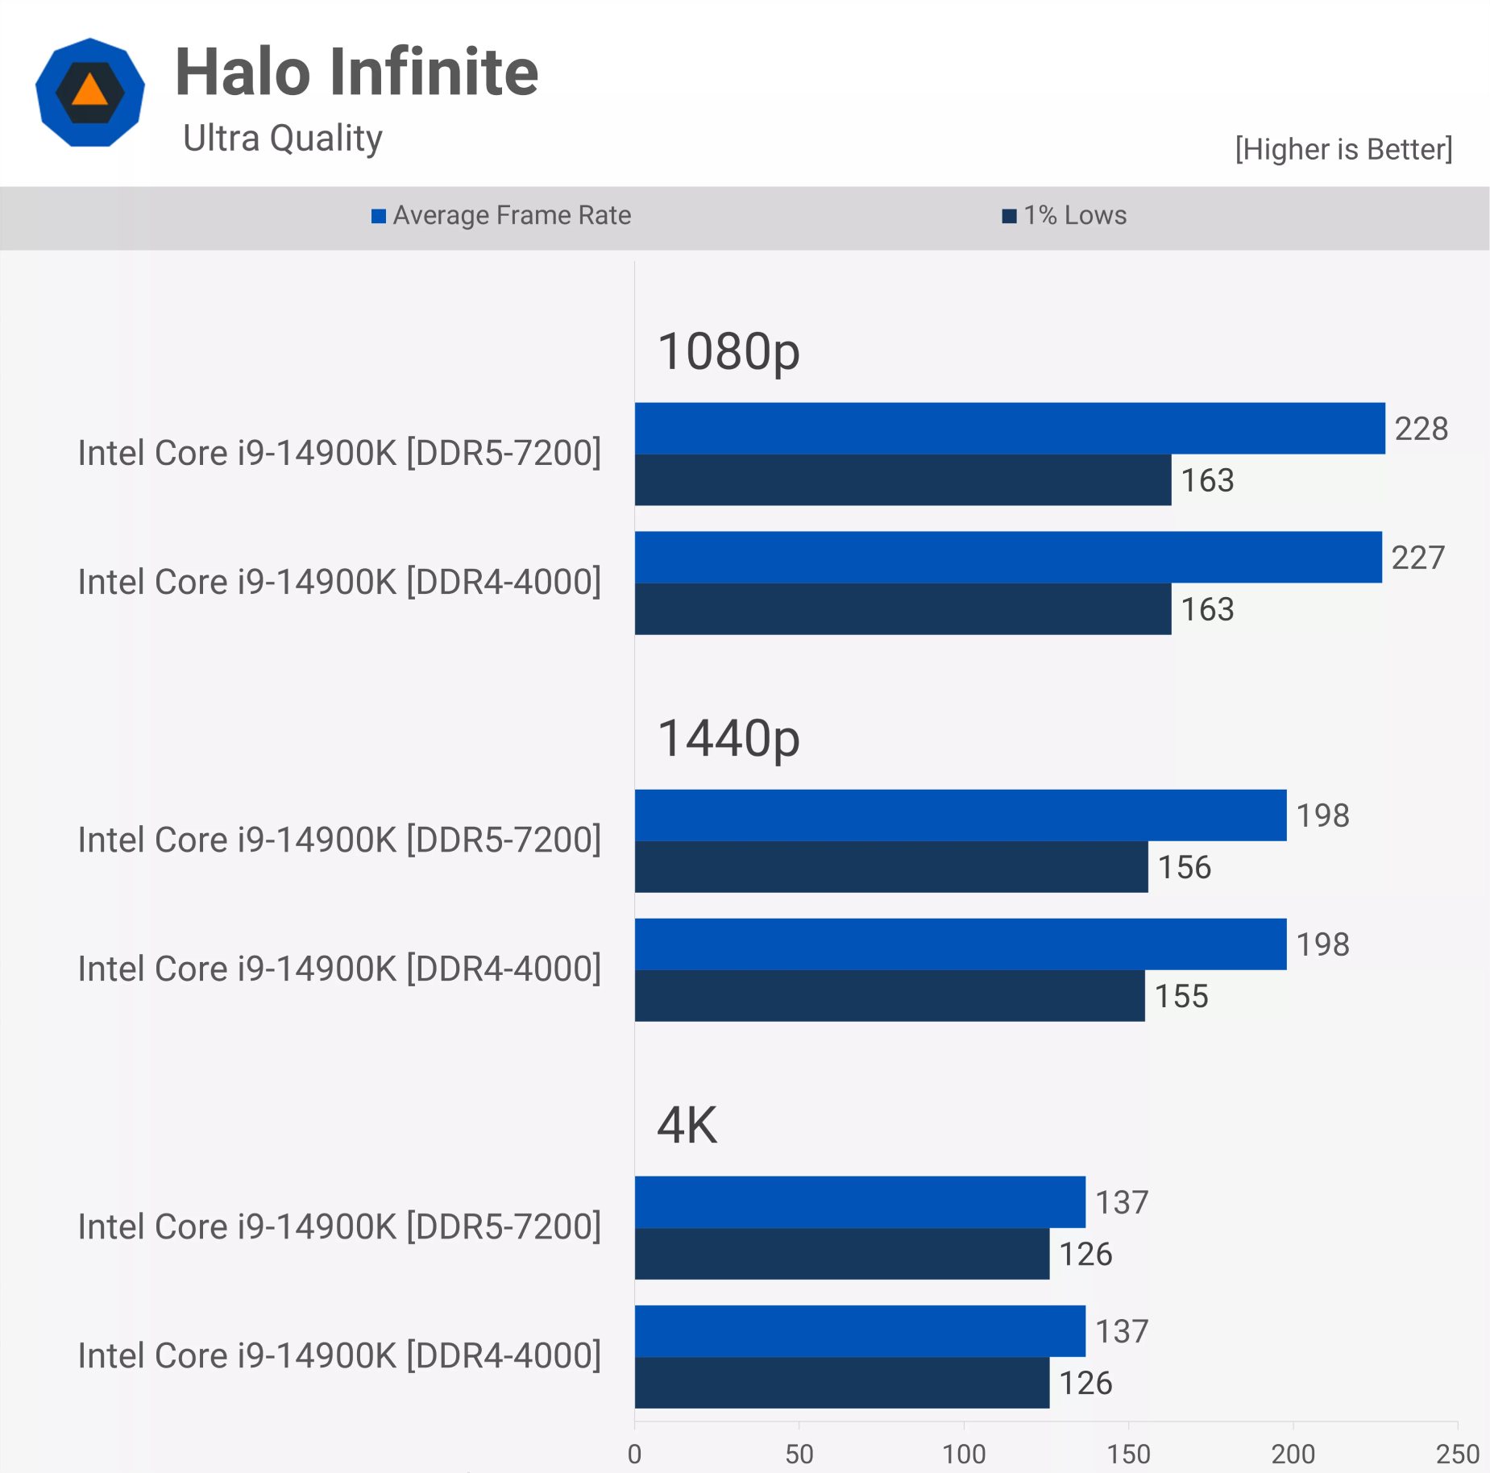Screen dimensions: 1490x1473
Task: Click the DDR4-4000 label under 4K
Action: (x=339, y=1356)
